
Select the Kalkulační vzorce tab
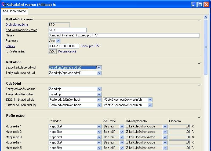pyautogui.click(x=14, y=11)
